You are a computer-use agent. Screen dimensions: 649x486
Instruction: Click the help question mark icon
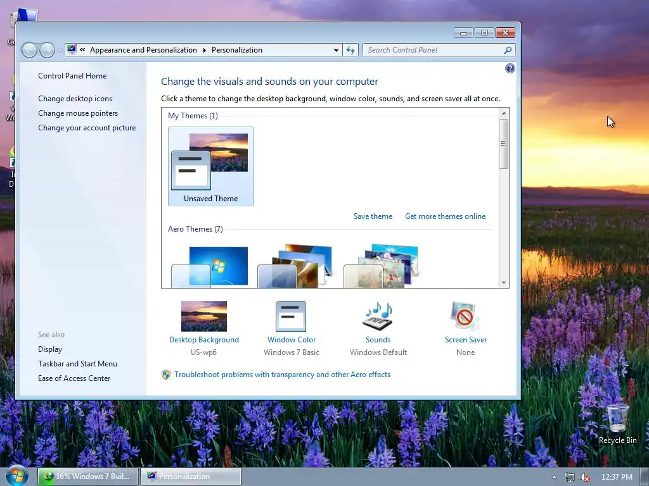[510, 68]
